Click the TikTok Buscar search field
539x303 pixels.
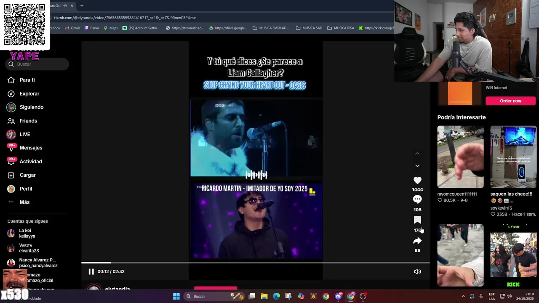pyautogui.click(x=37, y=64)
